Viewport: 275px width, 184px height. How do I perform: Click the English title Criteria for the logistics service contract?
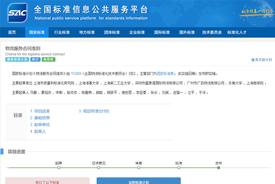click(x=35, y=54)
